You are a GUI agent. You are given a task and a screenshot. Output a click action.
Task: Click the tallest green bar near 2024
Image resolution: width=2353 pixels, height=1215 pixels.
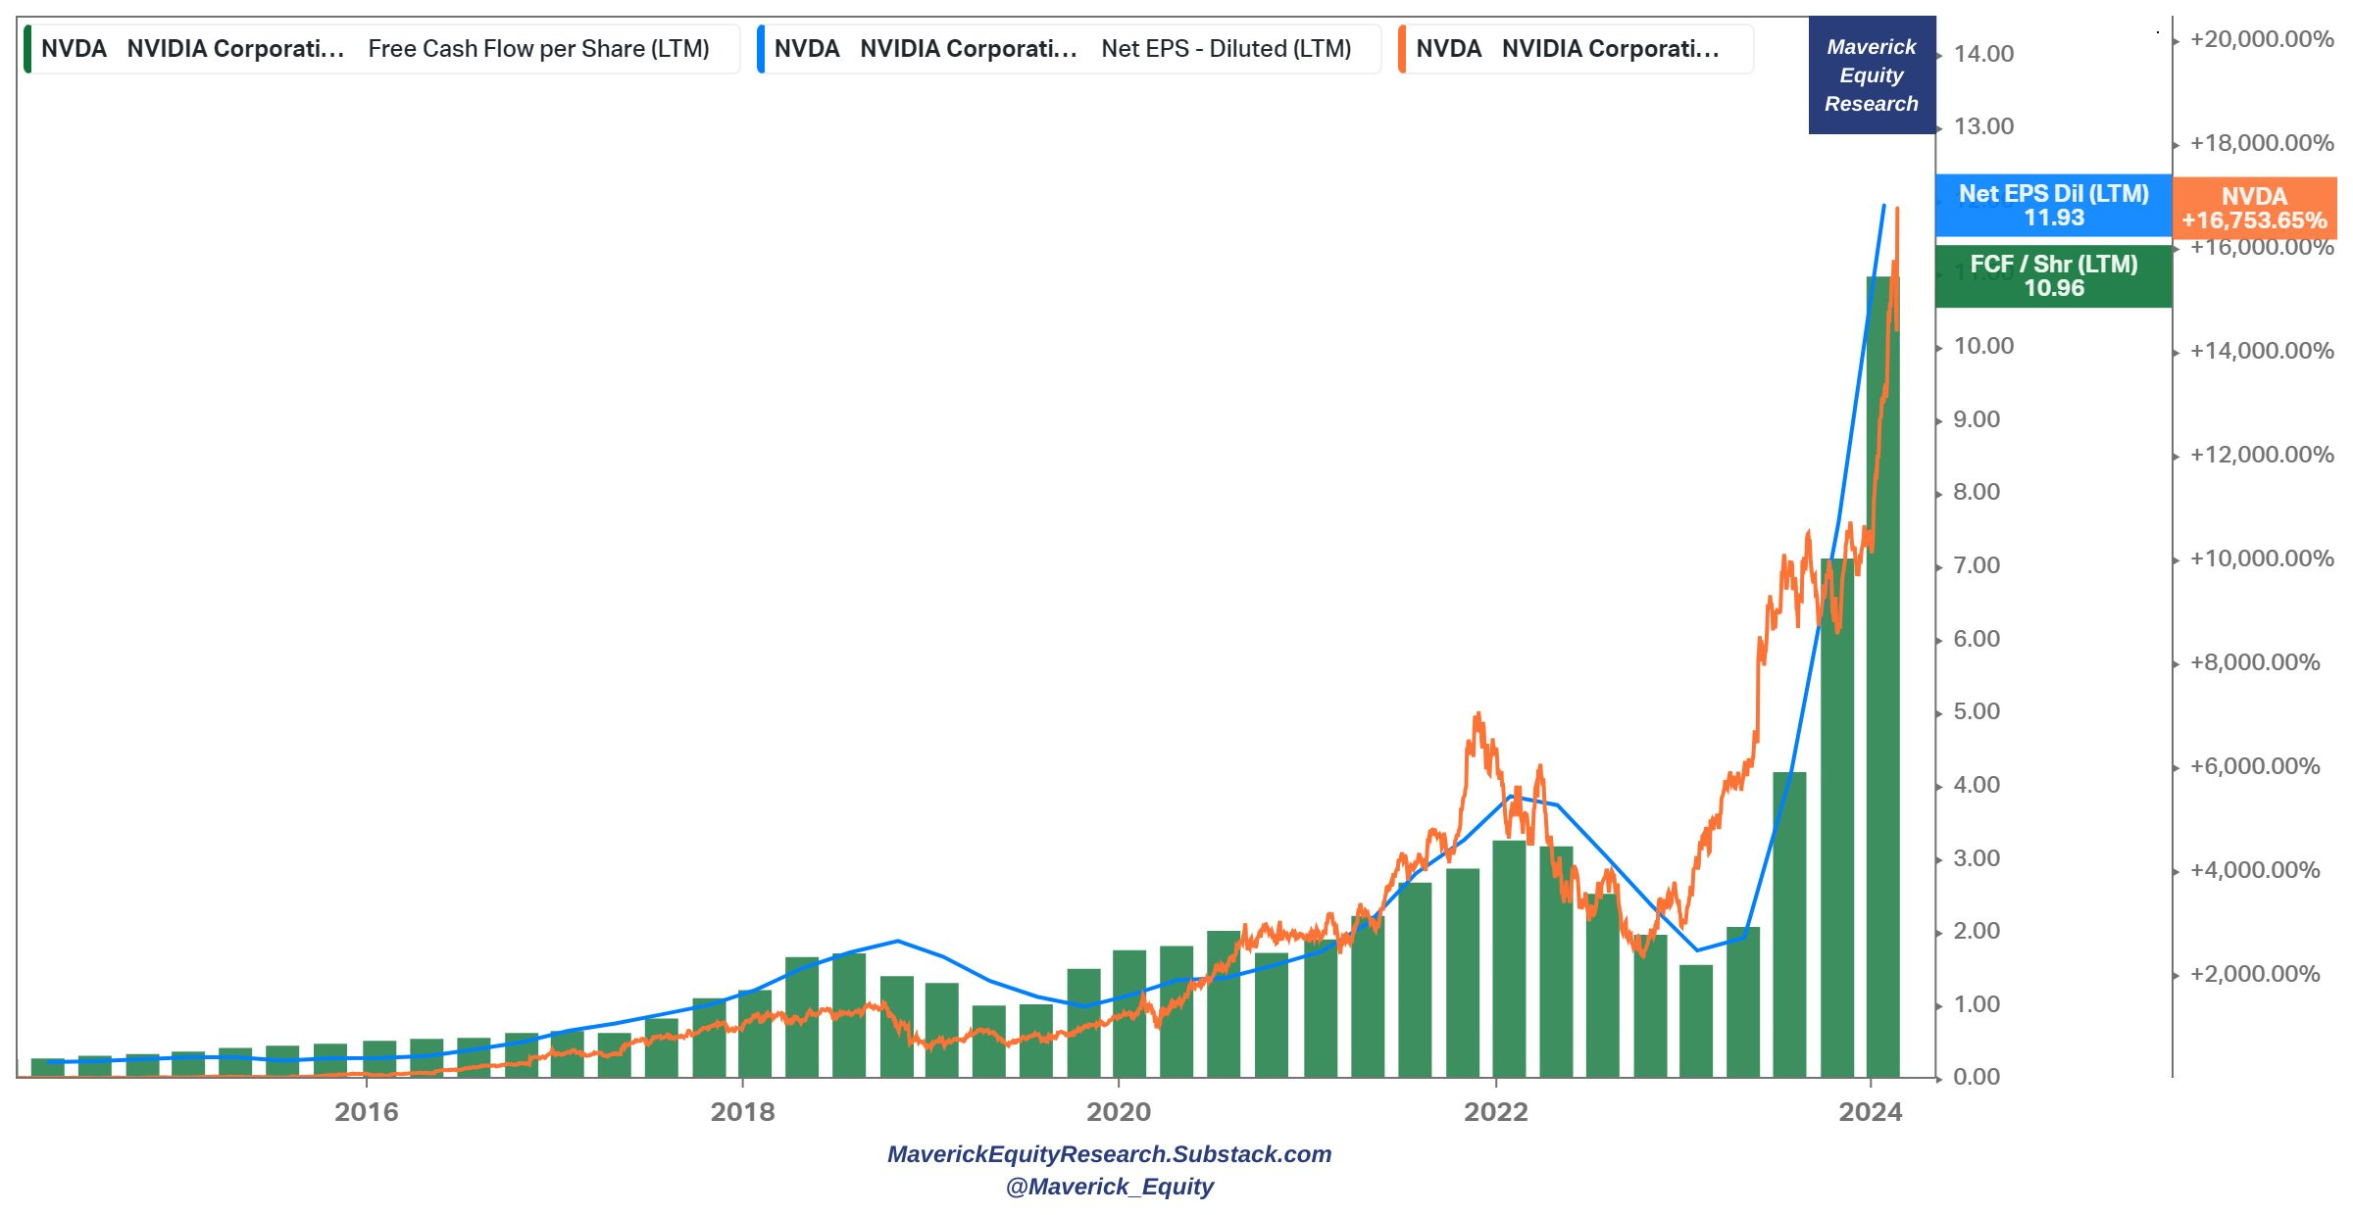pos(1882,686)
